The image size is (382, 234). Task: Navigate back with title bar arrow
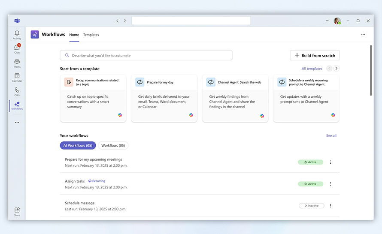117,21
